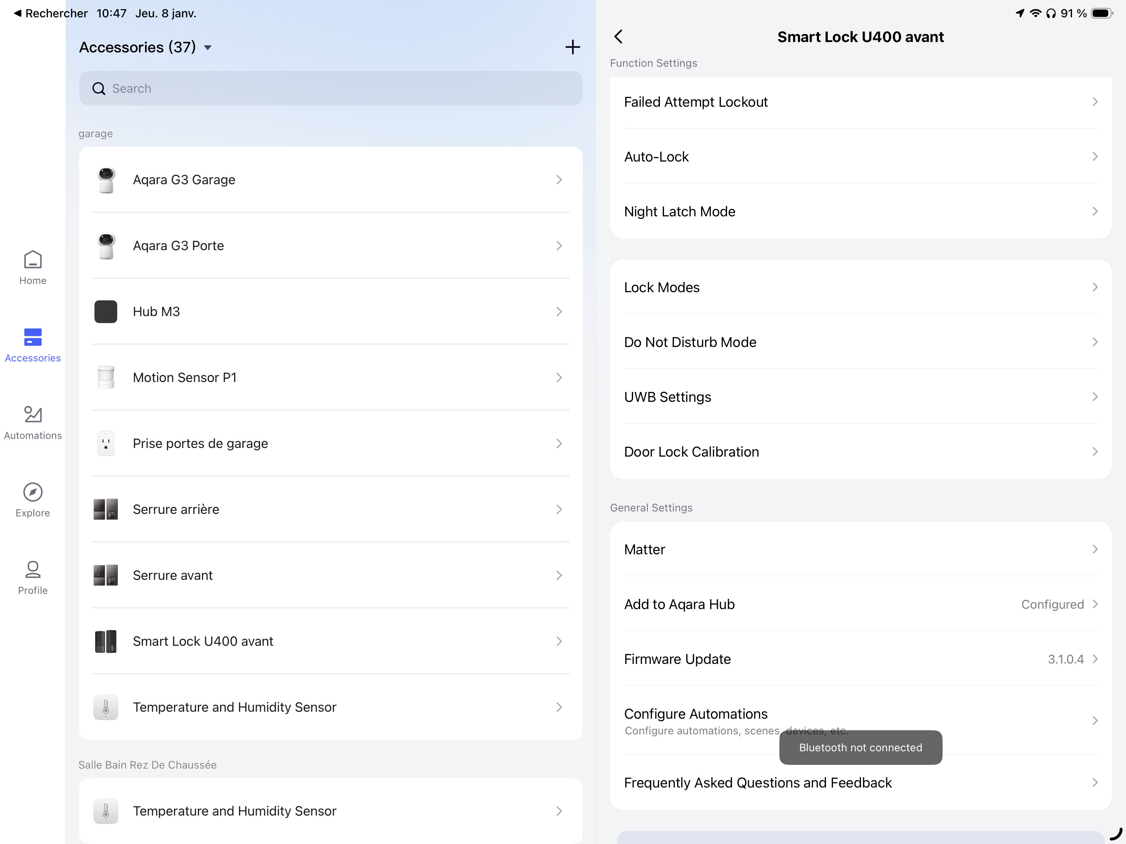Tap the Prise portes de garage plug icon
This screenshot has height=844, width=1126.
pyautogui.click(x=106, y=443)
